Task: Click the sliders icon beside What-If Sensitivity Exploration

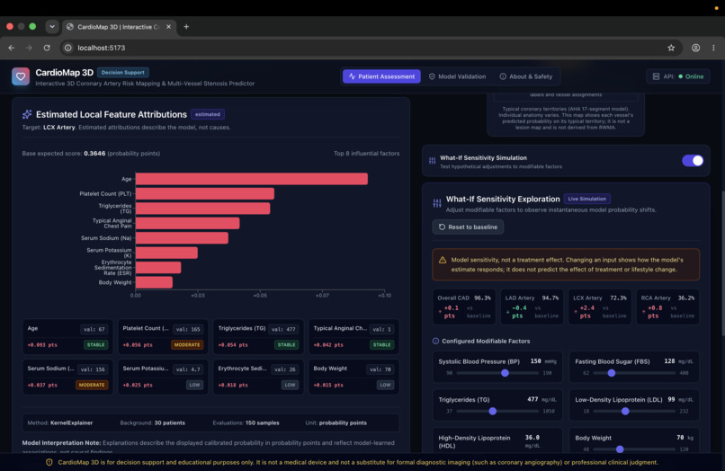Action: point(437,203)
